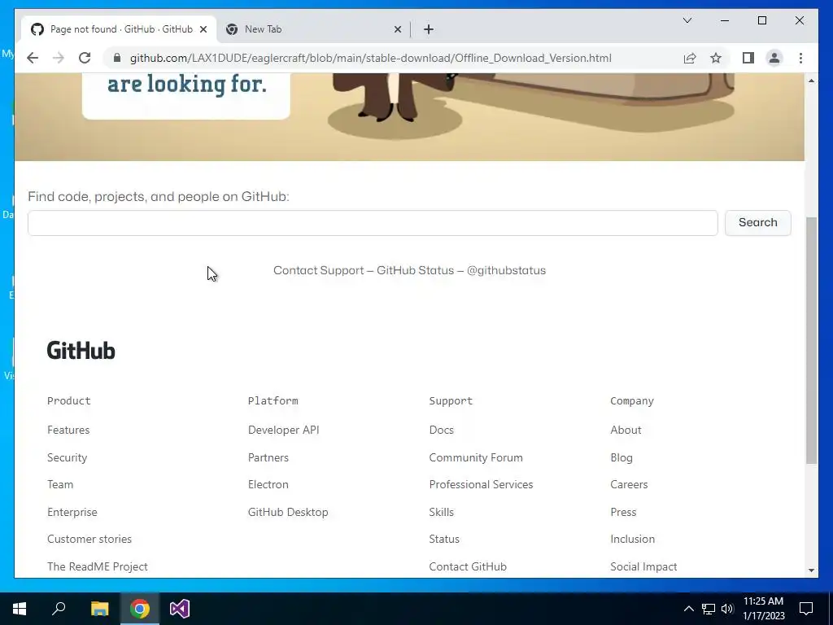Viewport: 833px width, 625px height.
Task: Open the Skills footer link
Action: click(441, 513)
